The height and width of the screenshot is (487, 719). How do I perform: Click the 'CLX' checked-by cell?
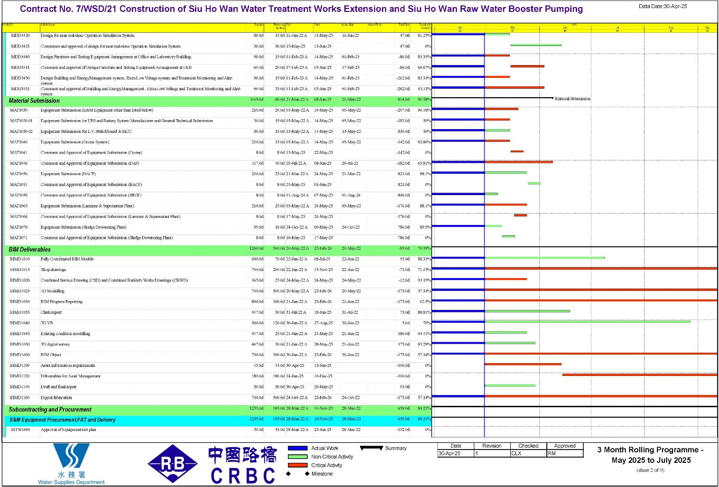pyautogui.click(x=528, y=453)
